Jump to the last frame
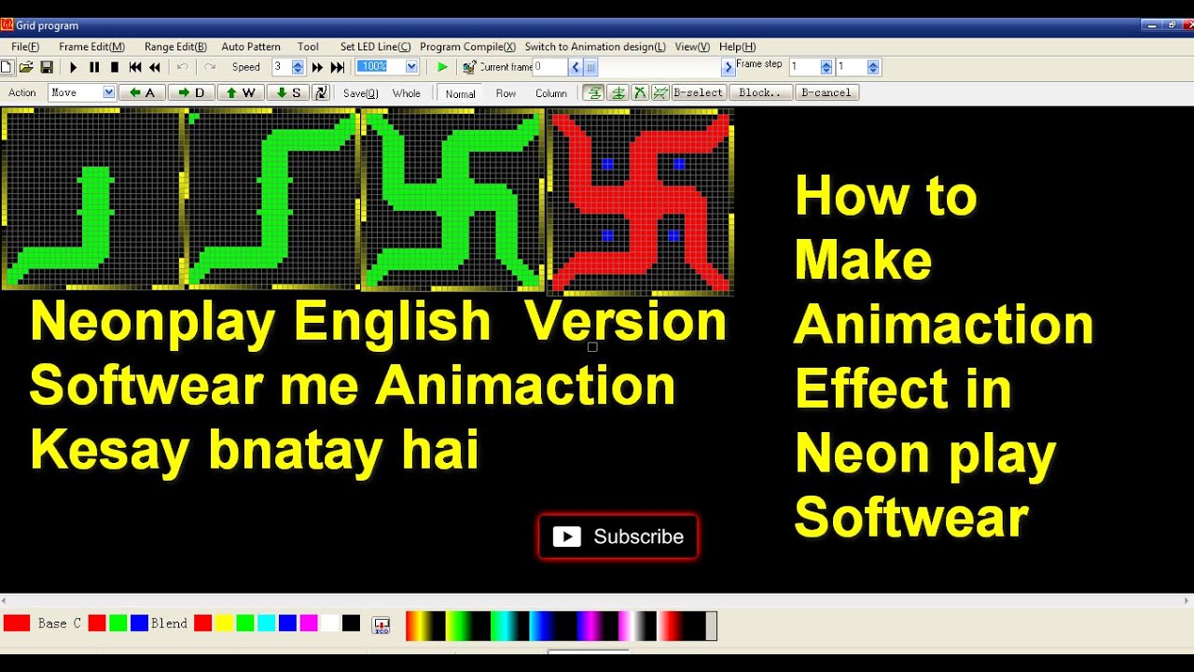 point(338,67)
